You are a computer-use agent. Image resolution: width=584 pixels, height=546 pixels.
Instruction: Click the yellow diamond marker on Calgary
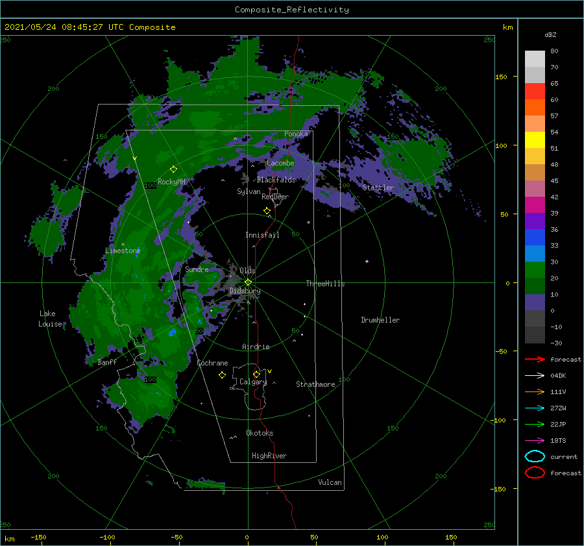(256, 374)
